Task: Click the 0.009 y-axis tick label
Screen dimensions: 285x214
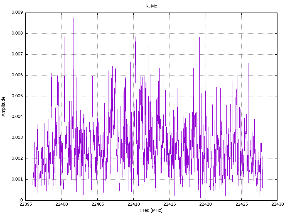Action: click(x=17, y=12)
